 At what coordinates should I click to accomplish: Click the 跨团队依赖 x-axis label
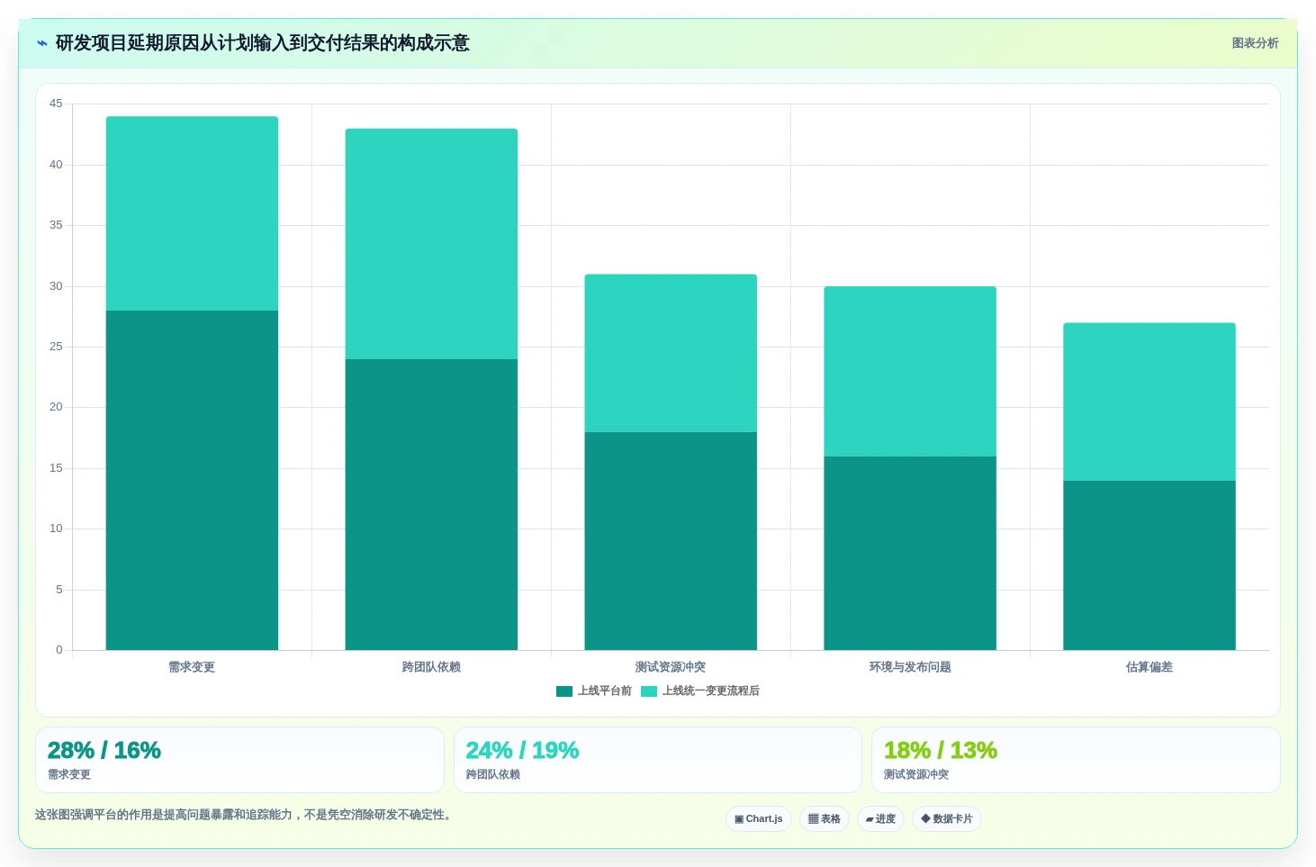coord(431,667)
